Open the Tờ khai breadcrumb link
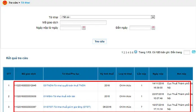 tap(25, 3)
